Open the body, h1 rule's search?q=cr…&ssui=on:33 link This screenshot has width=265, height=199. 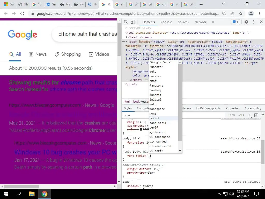(x=240, y=138)
